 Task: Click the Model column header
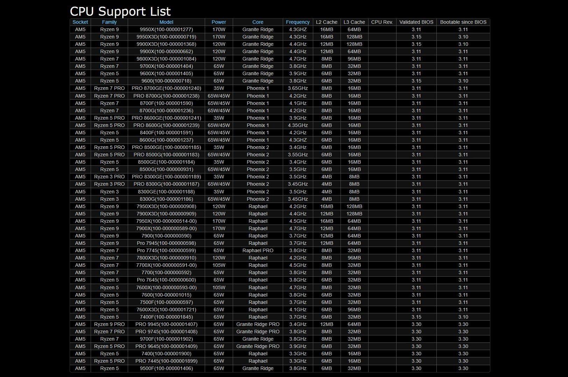166,22
